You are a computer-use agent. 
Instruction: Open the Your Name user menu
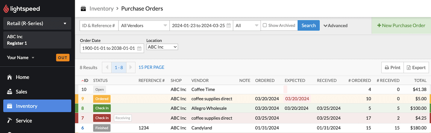tap(21, 58)
